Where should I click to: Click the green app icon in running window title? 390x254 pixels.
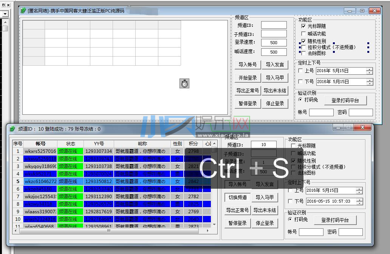click(x=12, y=129)
